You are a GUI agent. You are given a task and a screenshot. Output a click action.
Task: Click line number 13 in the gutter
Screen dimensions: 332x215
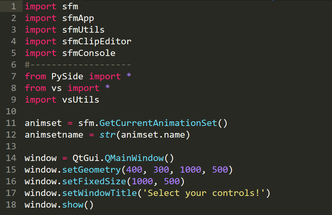click(11, 147)
